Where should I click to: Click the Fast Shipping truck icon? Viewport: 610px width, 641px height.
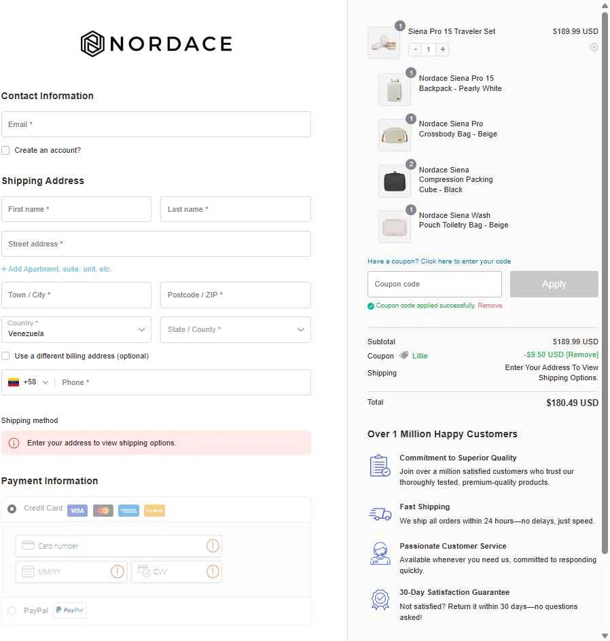pos(380,514)
